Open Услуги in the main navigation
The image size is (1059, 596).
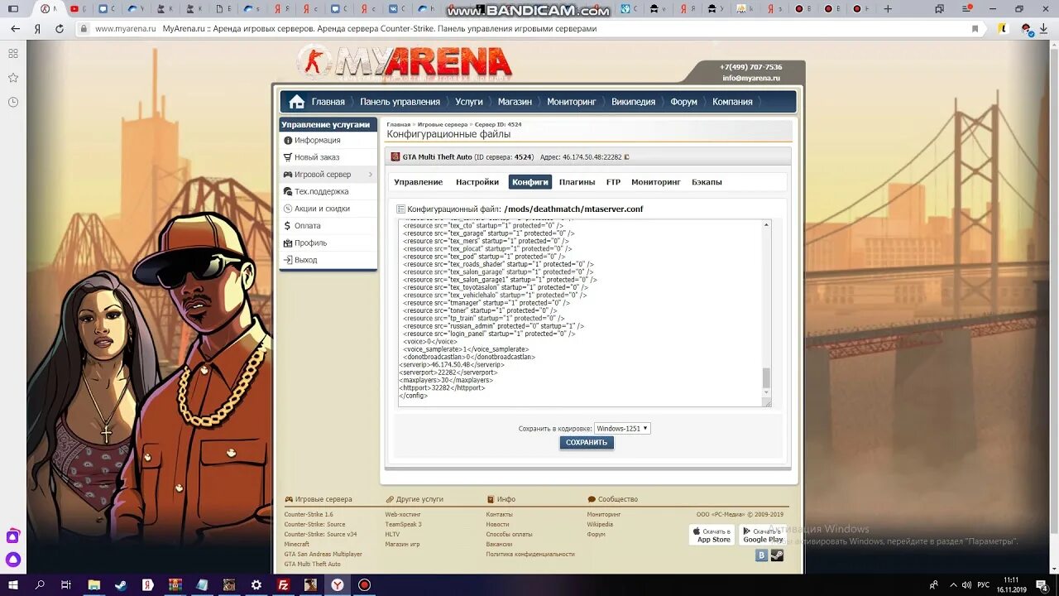tap(469, 102)
